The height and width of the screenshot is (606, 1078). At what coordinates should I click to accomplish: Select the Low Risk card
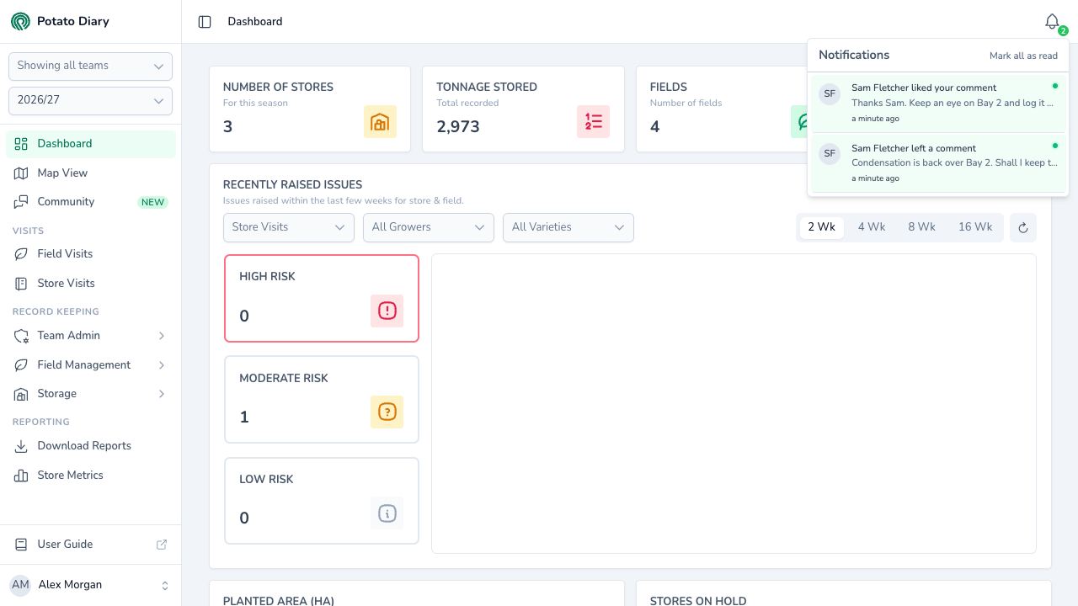(x=322, y=501)
